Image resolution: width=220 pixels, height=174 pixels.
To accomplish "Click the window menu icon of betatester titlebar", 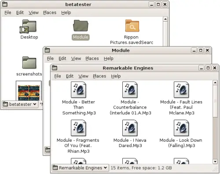I will click(x=5, y=4).
